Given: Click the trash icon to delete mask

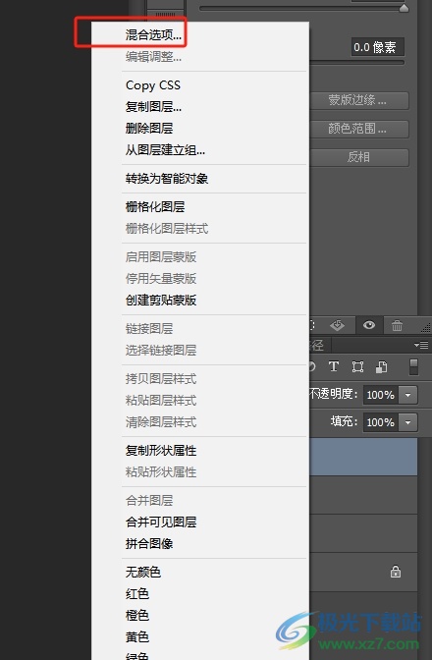Looking at the screenshot, I should pyautogui.click(x=397, y=325).
